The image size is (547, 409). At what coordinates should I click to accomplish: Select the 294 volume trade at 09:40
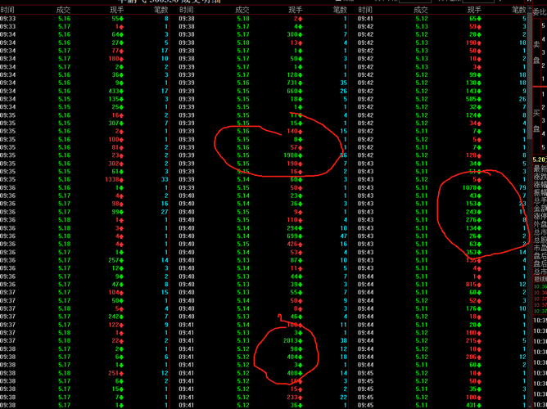pyautogui.click(x=295, y=228)
